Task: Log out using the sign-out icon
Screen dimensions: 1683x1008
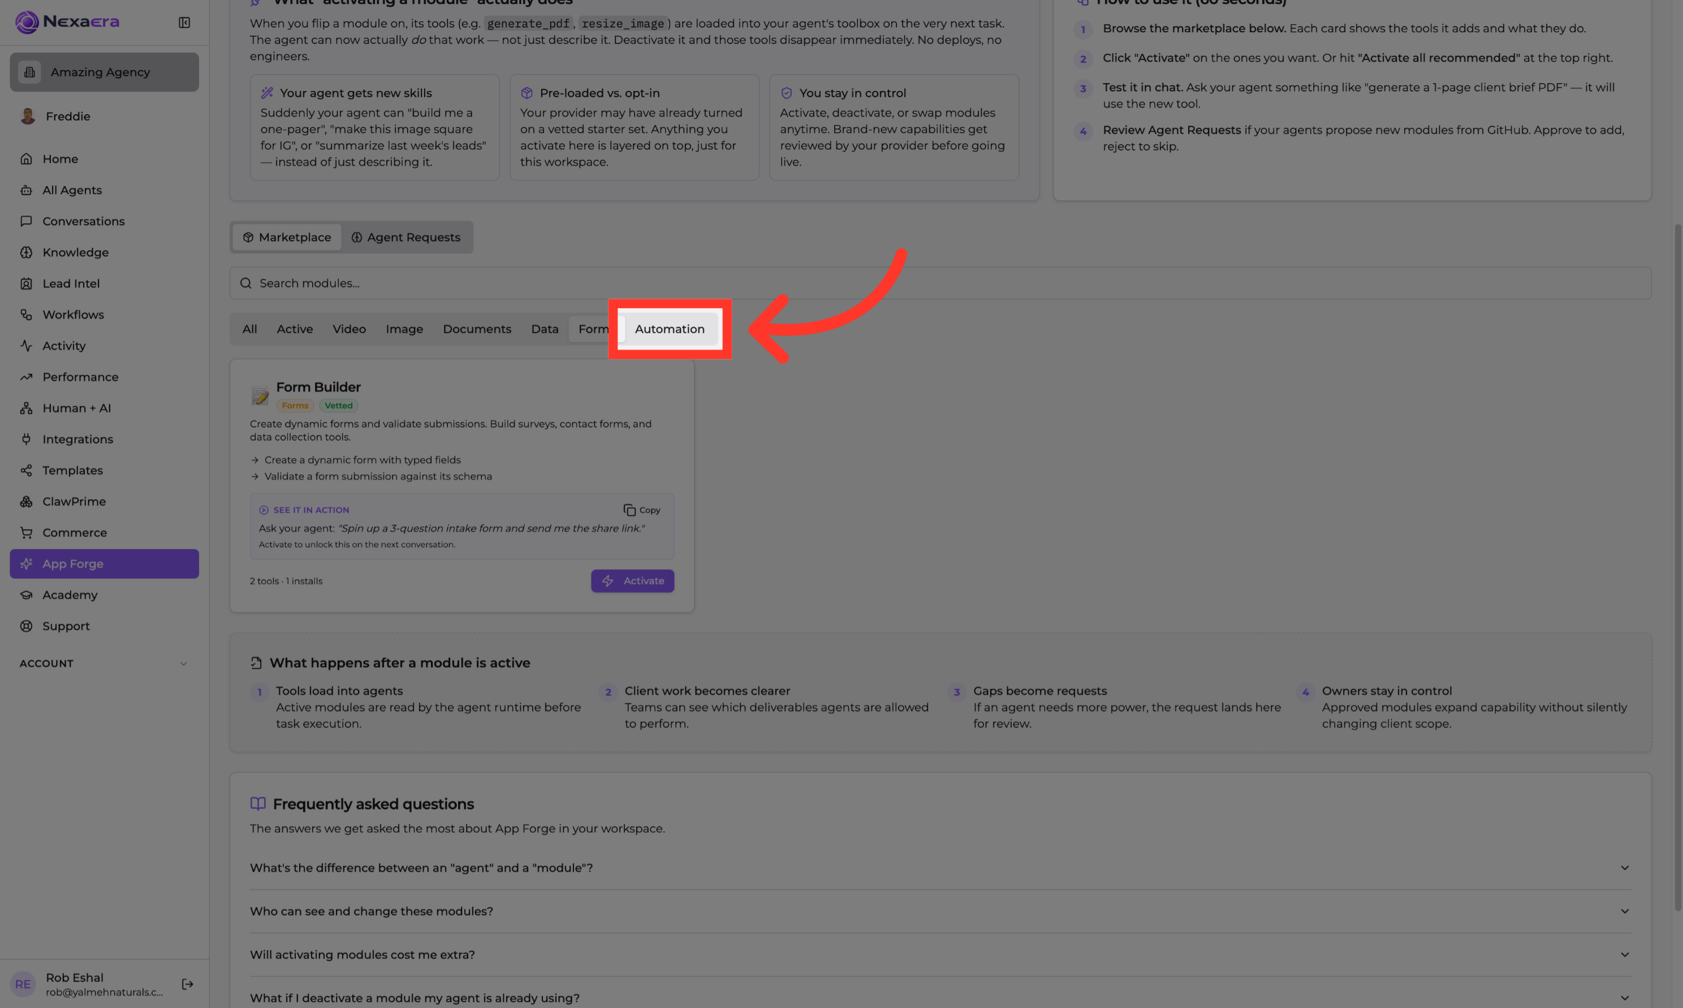Action: (x=188, y=984)
